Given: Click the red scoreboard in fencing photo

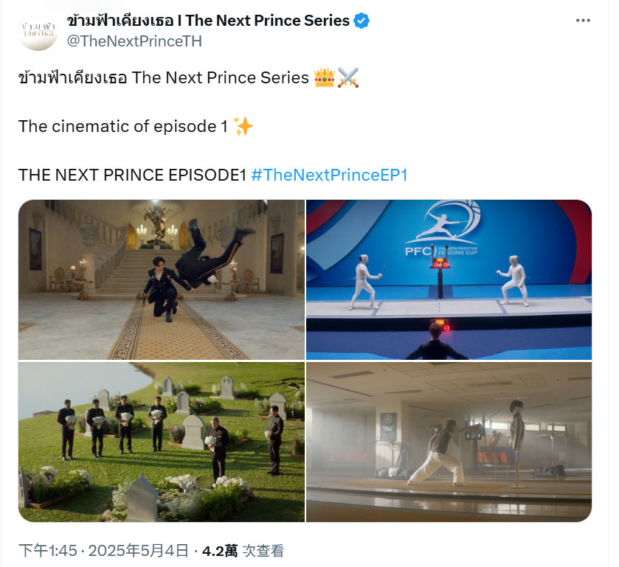Looking at the screenshot, I should 440,263.
